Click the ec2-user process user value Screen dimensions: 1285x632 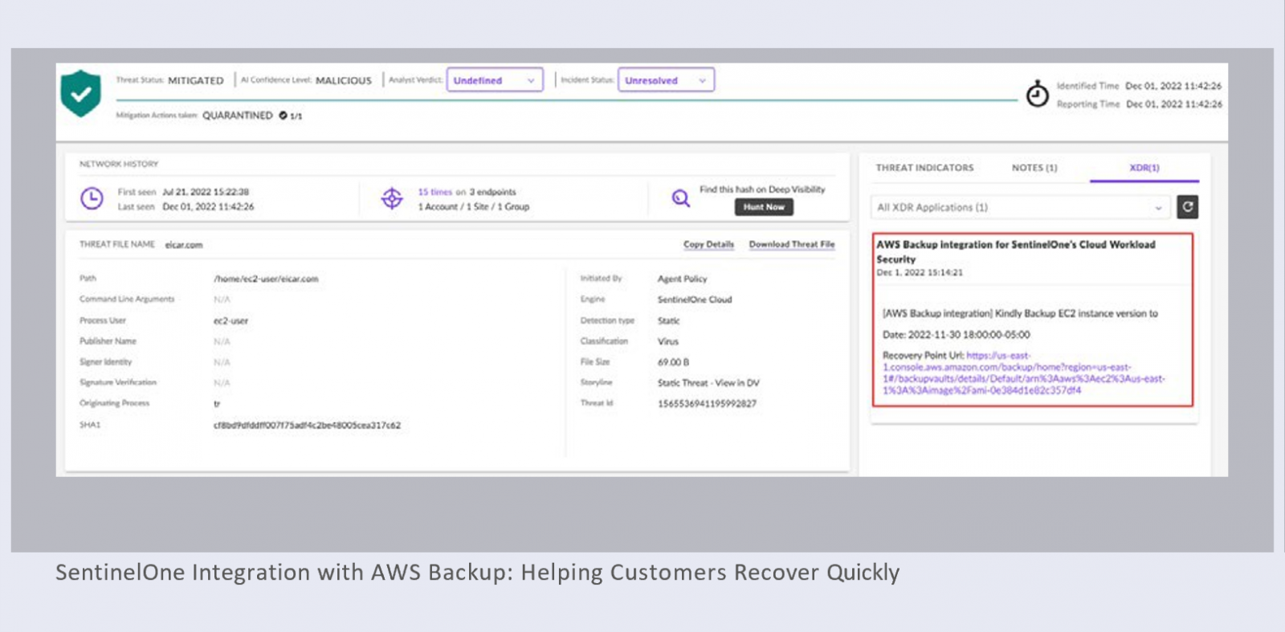click(230, 320)
